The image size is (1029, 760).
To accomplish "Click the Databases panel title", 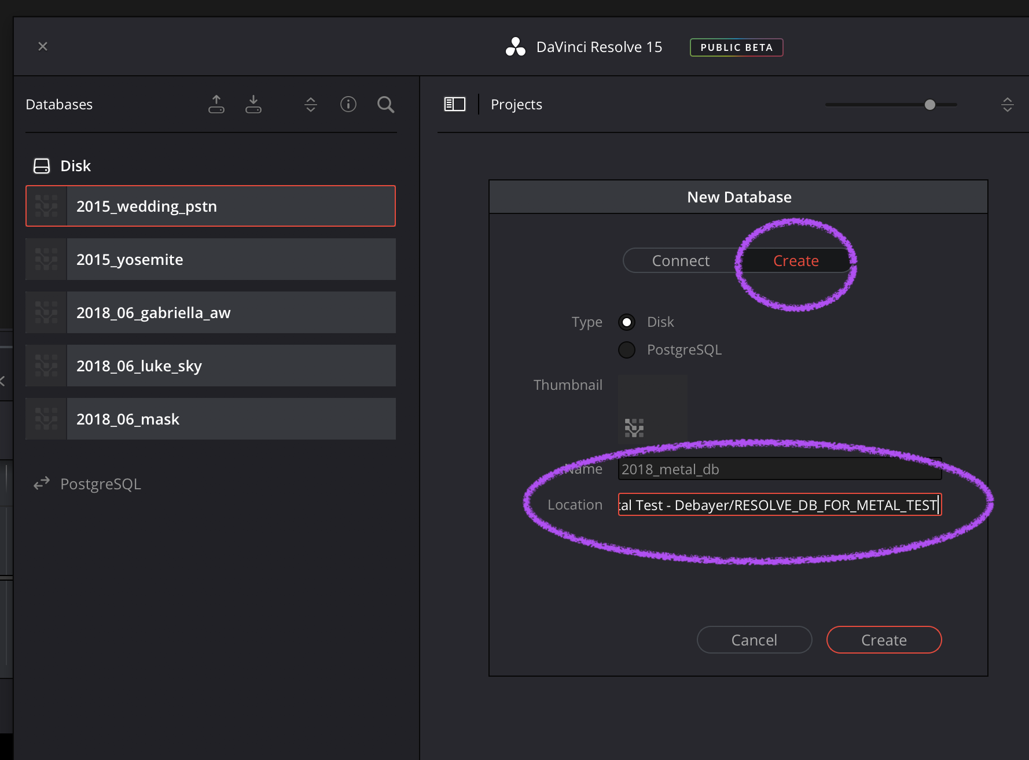I will [x=59, y=105].
